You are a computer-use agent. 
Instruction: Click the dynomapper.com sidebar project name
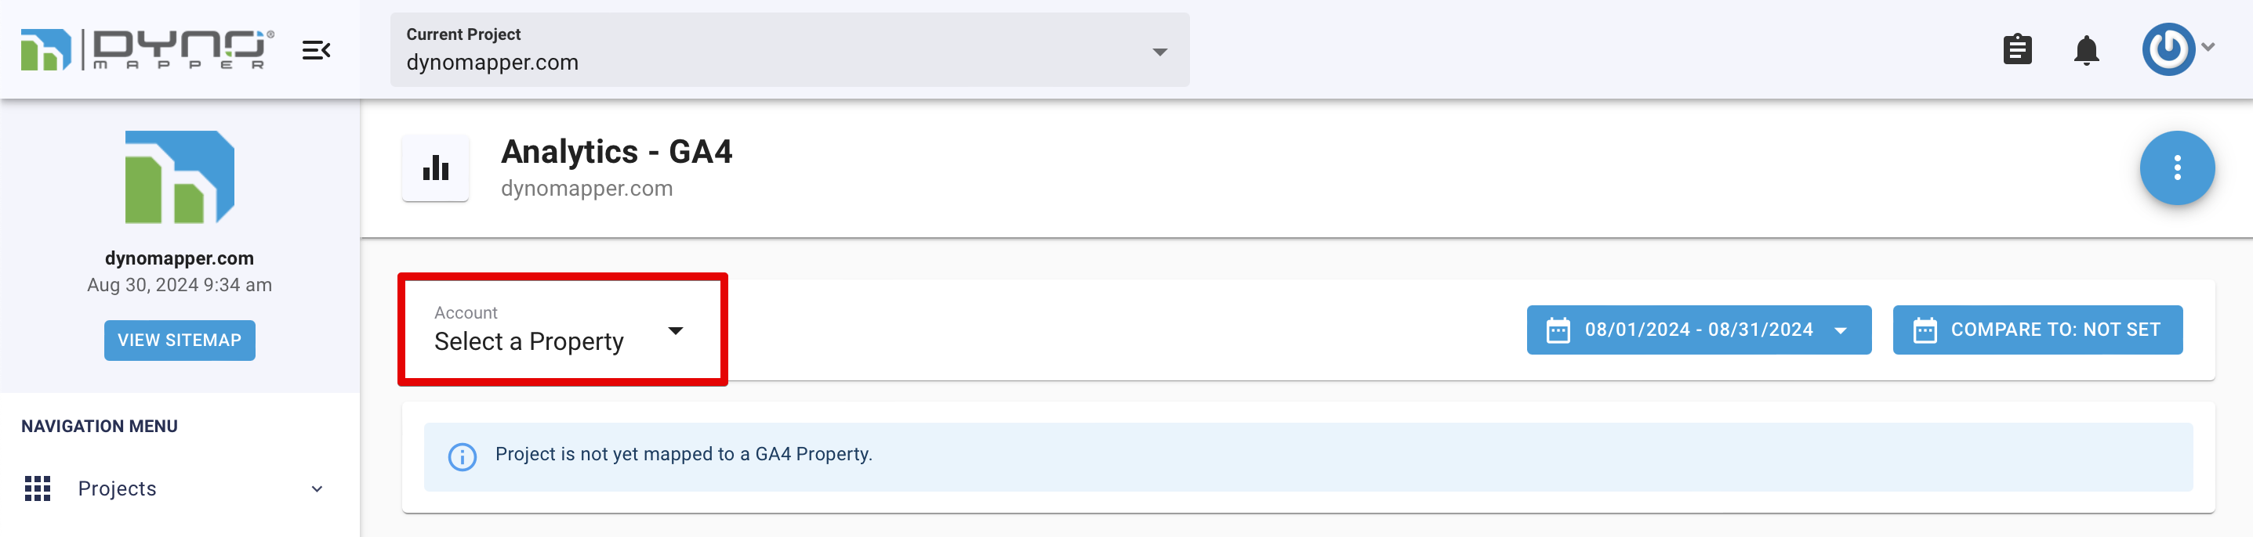[180, 258]
